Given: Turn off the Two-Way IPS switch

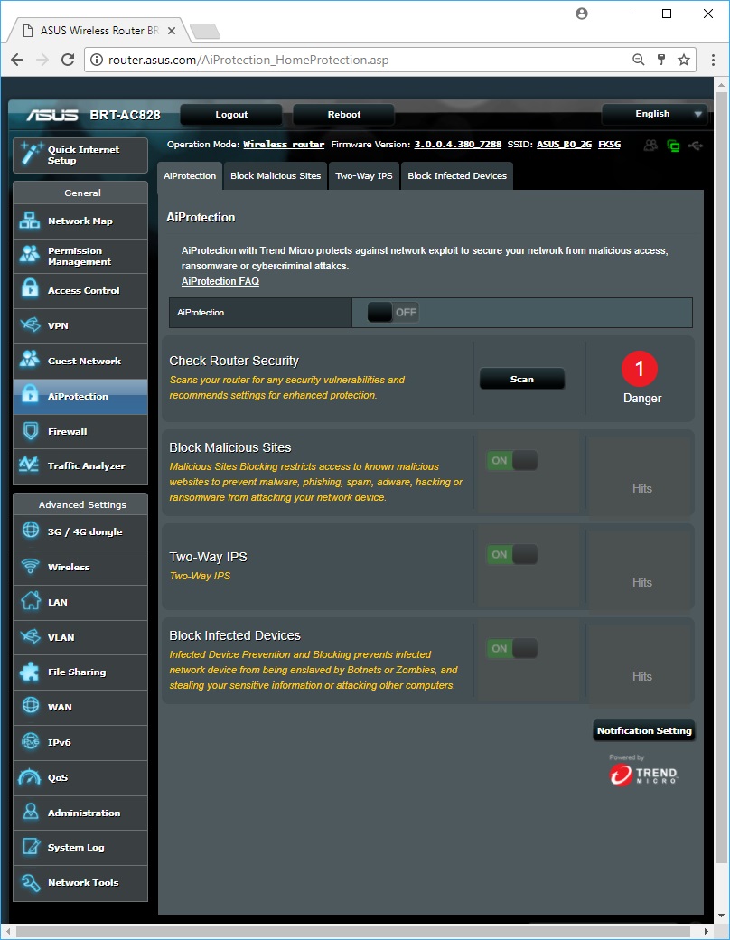Looking at the screenshot, I should click(512, 555).
